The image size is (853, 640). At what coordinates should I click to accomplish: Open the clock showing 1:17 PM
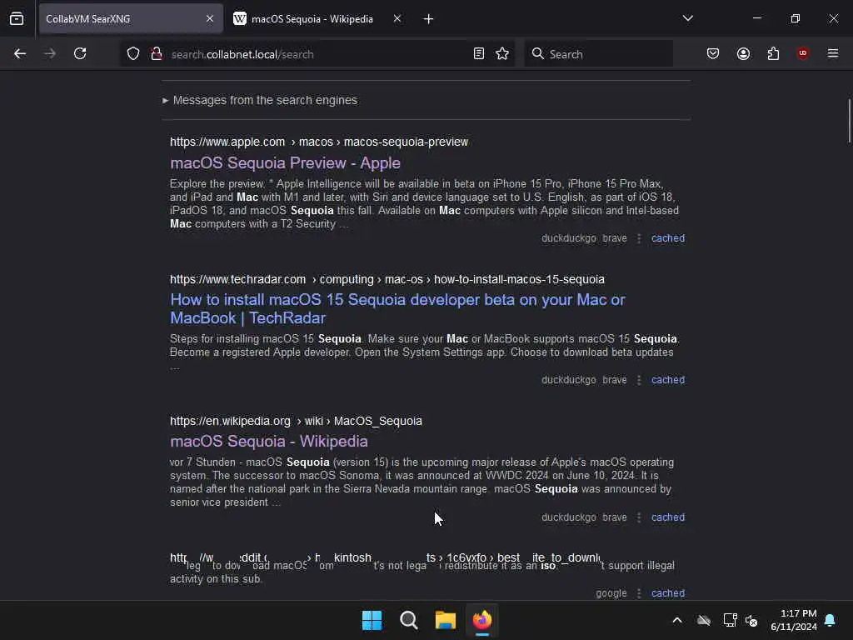point(793,620)
